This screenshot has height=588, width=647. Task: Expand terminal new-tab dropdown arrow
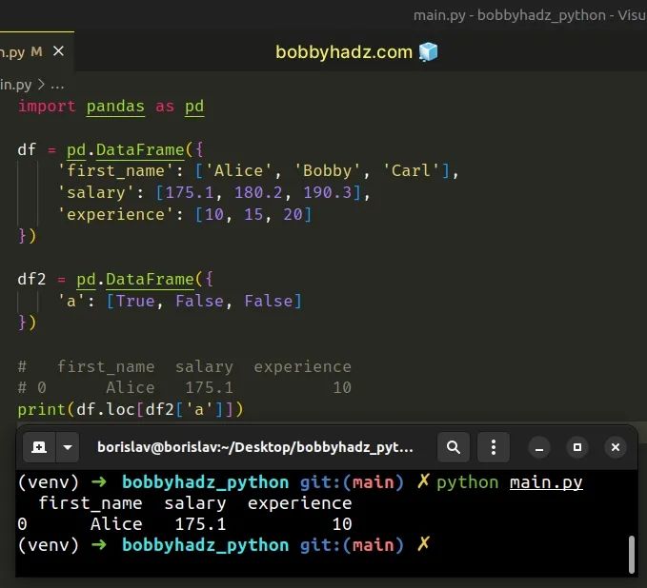pyautogui.click(x=68, y=447)
